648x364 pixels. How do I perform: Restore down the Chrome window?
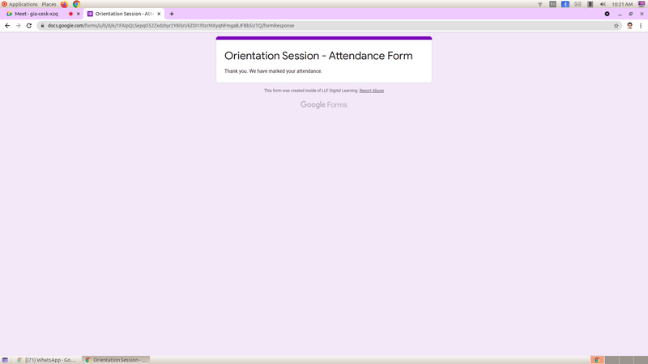coord(631,14)
